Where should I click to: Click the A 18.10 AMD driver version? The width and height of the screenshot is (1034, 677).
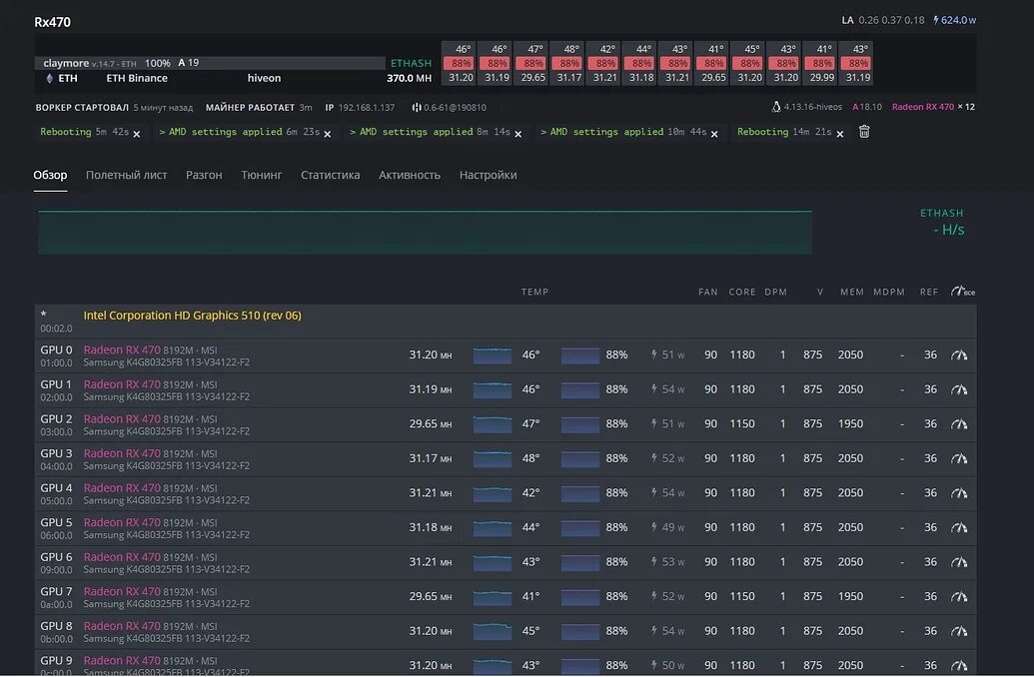point(867,107)
